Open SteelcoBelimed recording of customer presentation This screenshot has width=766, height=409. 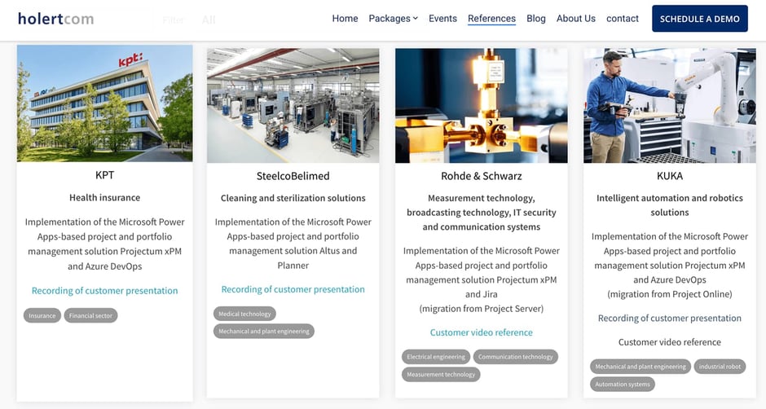pyautogui.click(x=293, y=289)
